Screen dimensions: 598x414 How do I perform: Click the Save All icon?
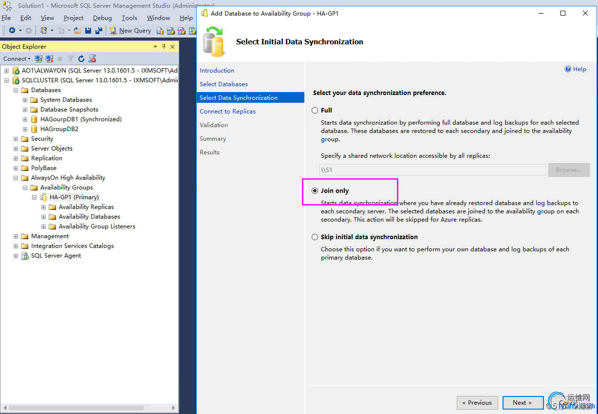(x=99, y=30)
